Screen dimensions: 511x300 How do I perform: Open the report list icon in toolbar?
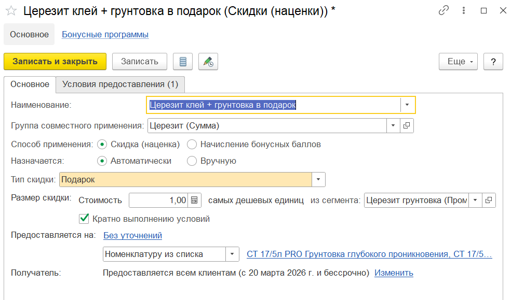[182, 61]
